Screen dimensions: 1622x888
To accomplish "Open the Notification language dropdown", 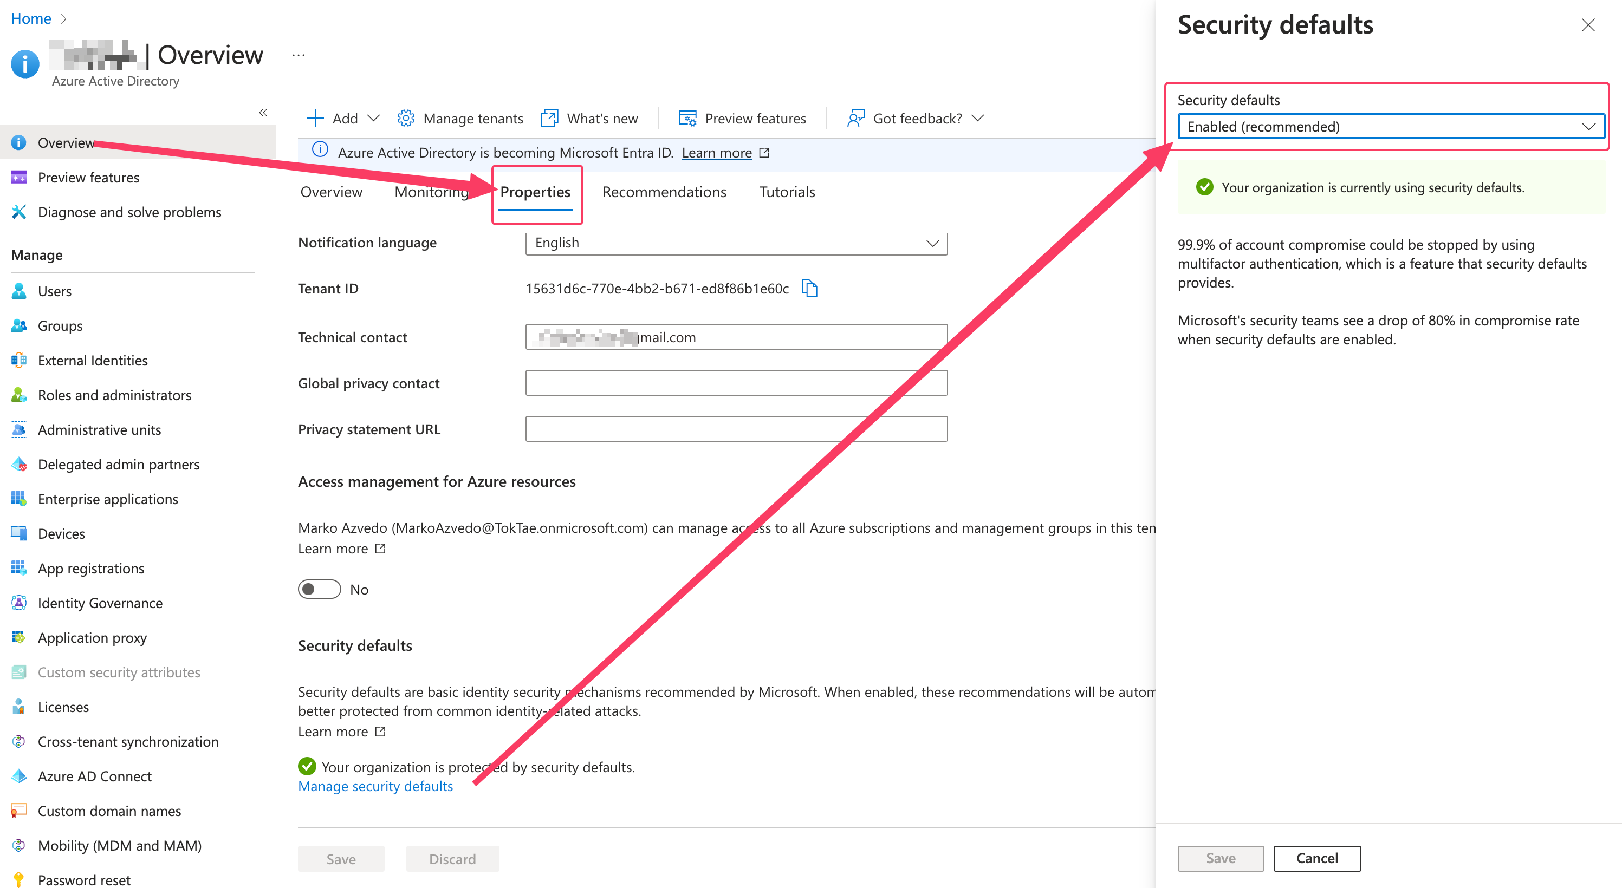I will point(737,243).
